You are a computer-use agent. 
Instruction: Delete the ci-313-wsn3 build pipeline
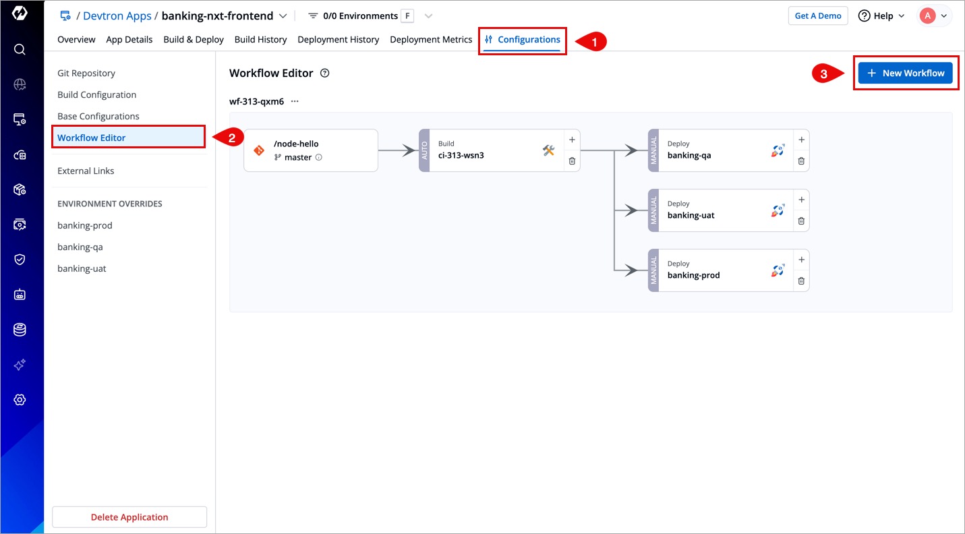pos(572,161)
